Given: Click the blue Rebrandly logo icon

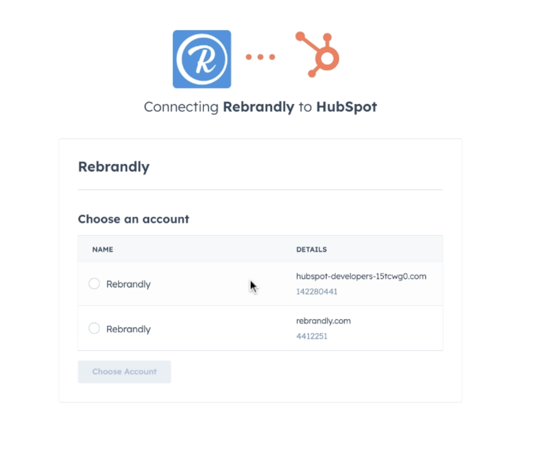Looking at the screenshot, I should coord(202,59).
